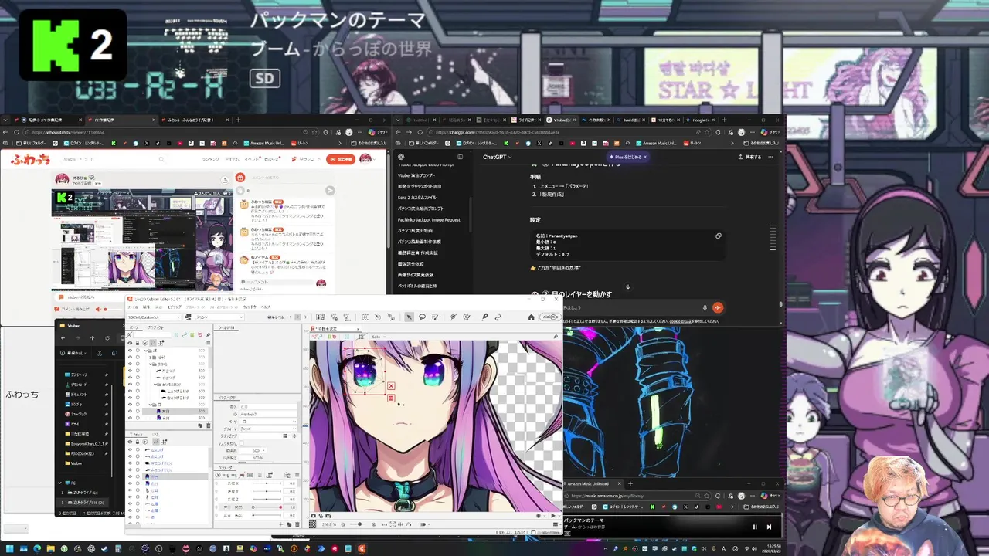Click the ArtMesh ID field in the Inspector
The height and width of the screenshot is (556, 989).
point(268,415)
